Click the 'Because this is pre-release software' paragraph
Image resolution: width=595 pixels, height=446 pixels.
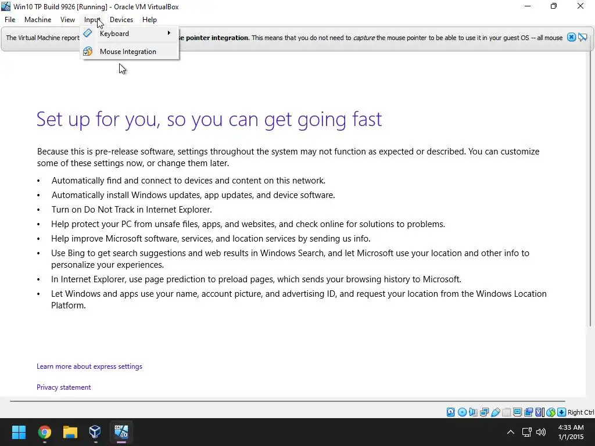coord(288,157)
